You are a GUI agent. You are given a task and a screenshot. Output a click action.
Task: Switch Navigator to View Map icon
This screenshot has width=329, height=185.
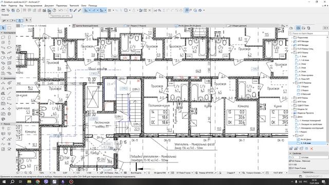pyautogui.click(x=298, y=28)
